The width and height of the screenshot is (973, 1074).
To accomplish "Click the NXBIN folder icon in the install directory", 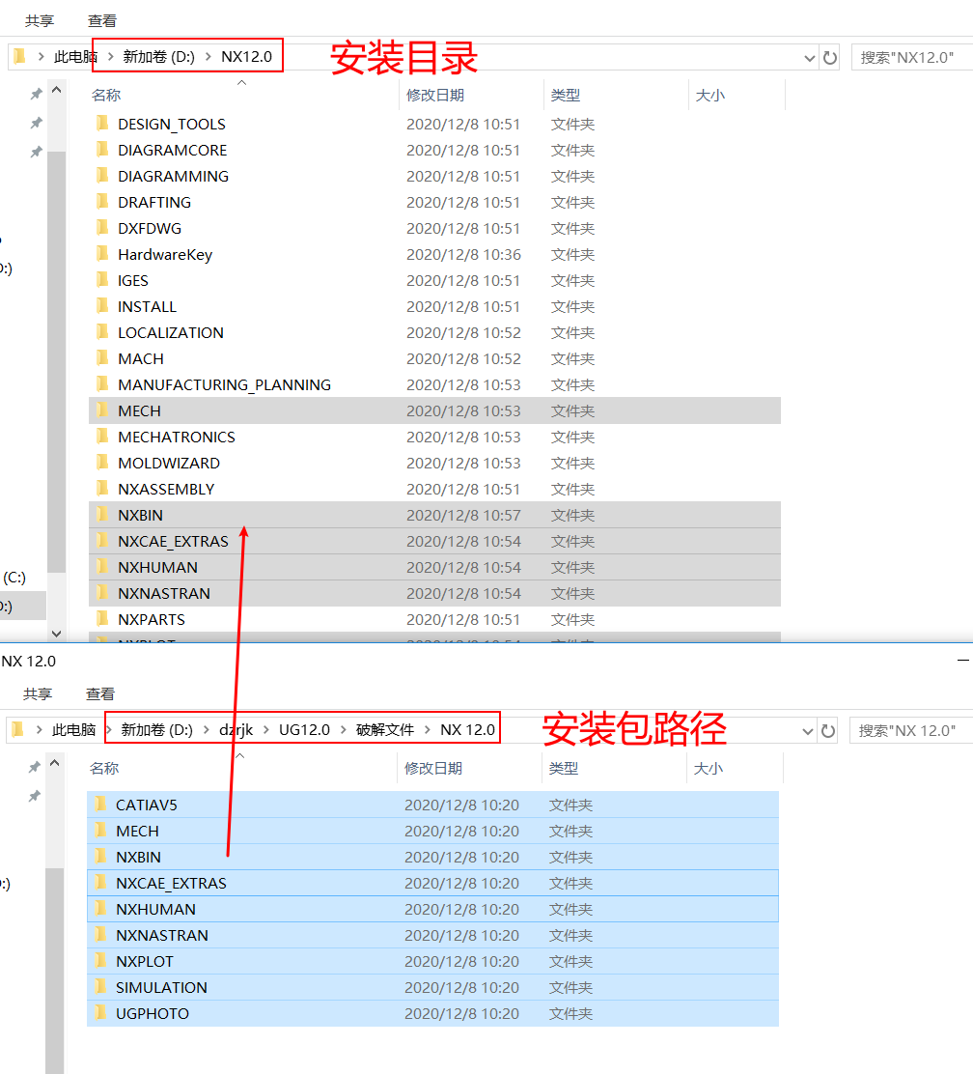I will pyautogui.click(x=102, y=515).
